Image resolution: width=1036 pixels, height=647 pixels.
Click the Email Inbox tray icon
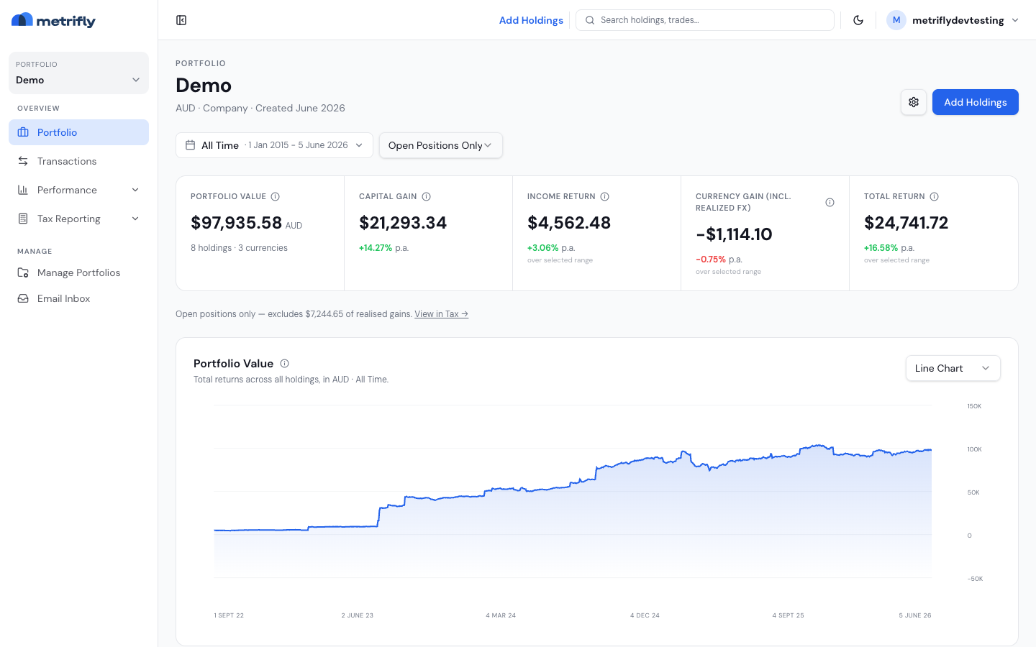pyautogui.click(x=23, y=298)
